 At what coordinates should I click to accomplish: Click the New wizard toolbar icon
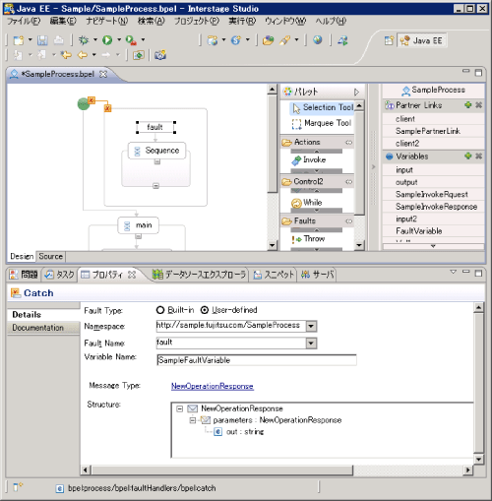(x=19, y=40)
